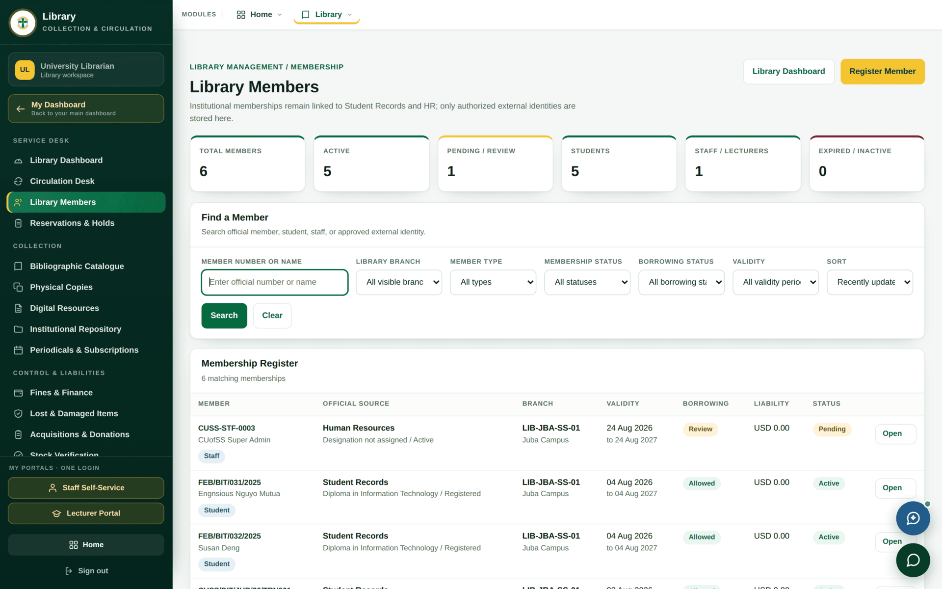The image size is (942, 589).
Task: Click the back arrow on My Dashboard
Action: click(20, 108)
